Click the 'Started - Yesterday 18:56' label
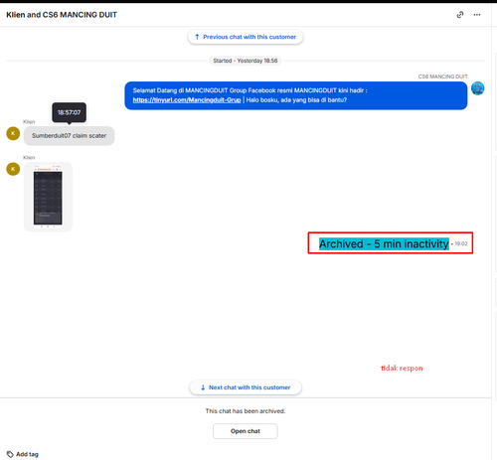Screen dimensions: 497x460 (246, 61)
